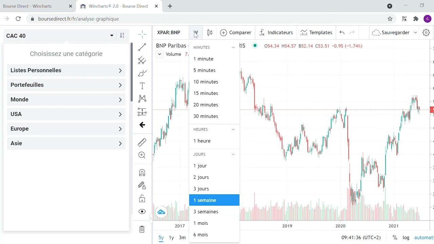434x244 pixels.
Task: Collapse the MINUTES section
Action: pos(233,47)
